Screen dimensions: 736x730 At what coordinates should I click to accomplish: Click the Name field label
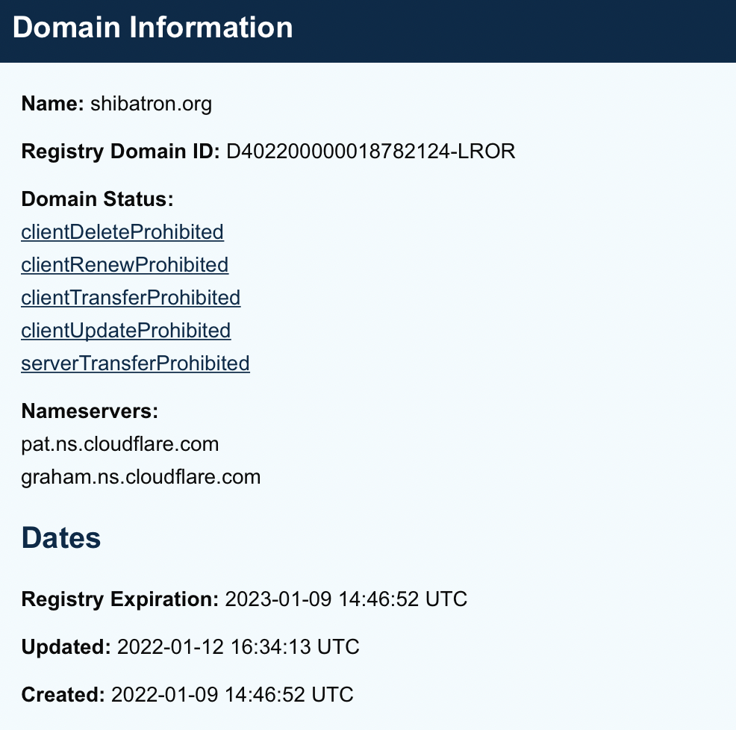click(x=52, y=104)
